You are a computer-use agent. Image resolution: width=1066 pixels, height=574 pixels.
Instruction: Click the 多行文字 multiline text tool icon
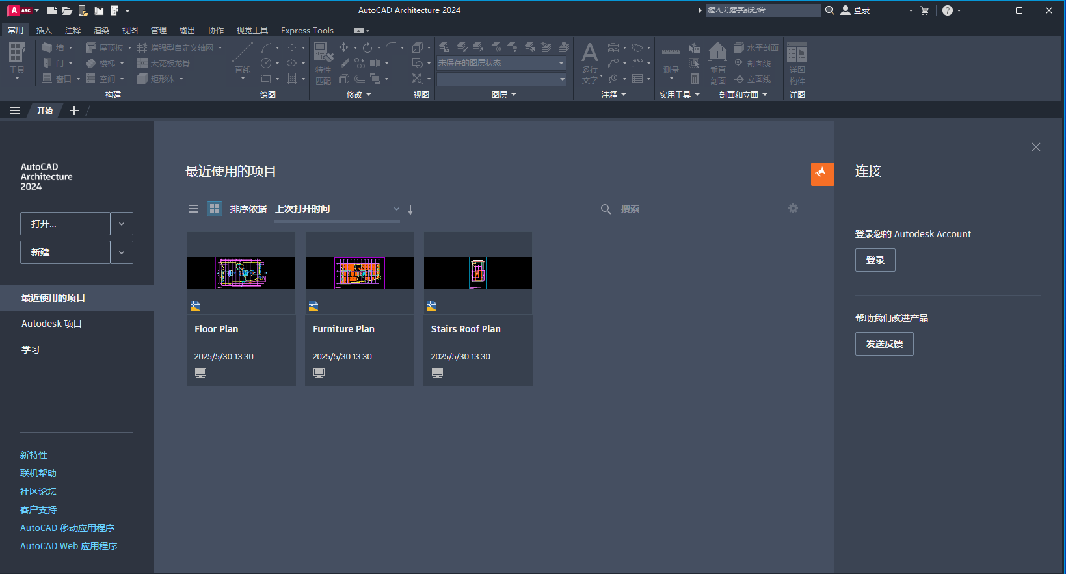pyautogui.click(x=589, y=62)
